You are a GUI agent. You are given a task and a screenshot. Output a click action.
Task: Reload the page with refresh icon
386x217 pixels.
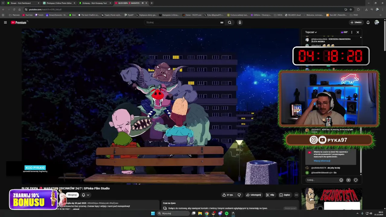[14, 9]
